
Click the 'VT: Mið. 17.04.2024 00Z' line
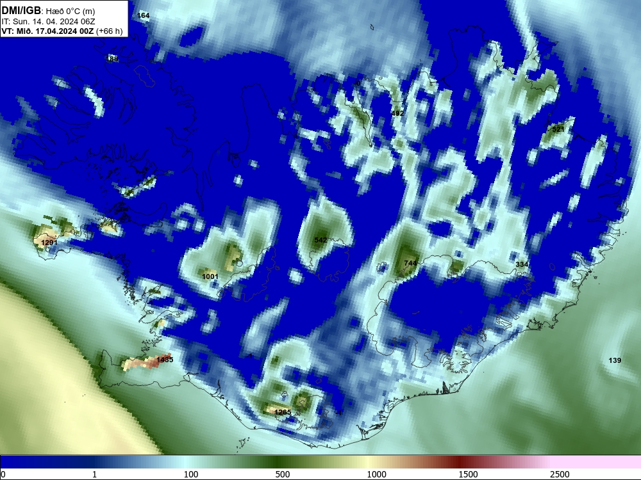click(x=47, y=31)
